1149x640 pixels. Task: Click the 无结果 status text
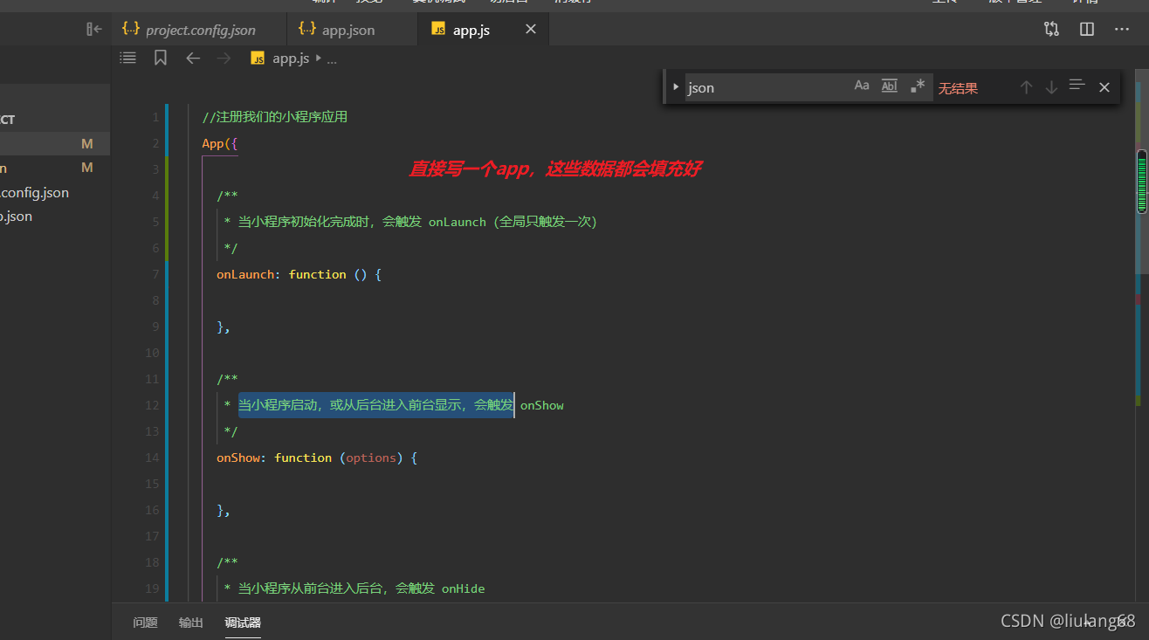point(958,88)
